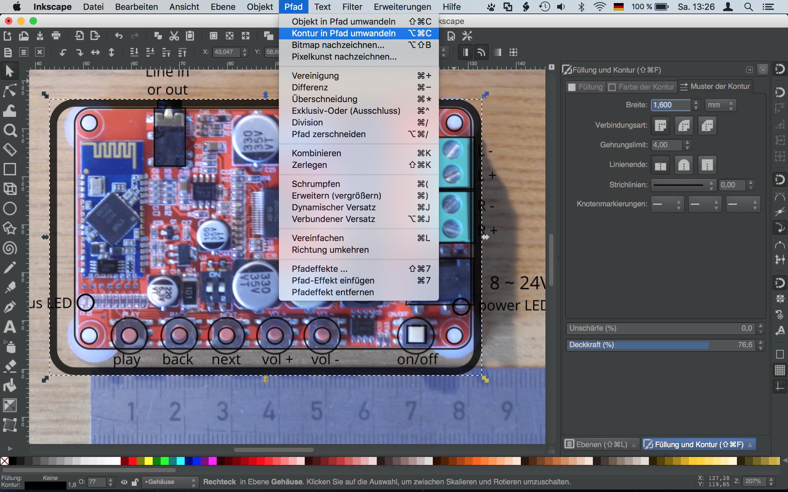Pick the yellow palette swatch
This screenshot has height=492, width=788.
148,461
